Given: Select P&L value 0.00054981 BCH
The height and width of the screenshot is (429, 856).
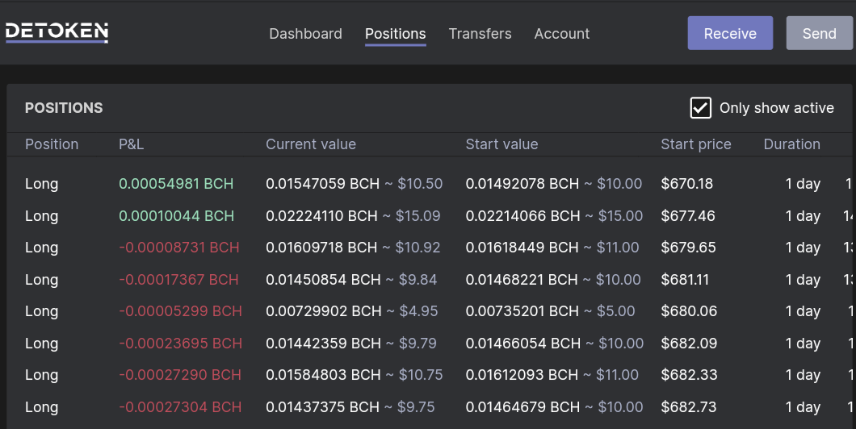Looking at the screenshot, I should pos(176,184).
